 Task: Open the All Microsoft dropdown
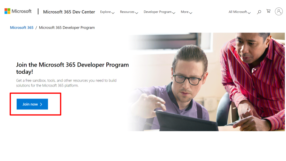240,12
